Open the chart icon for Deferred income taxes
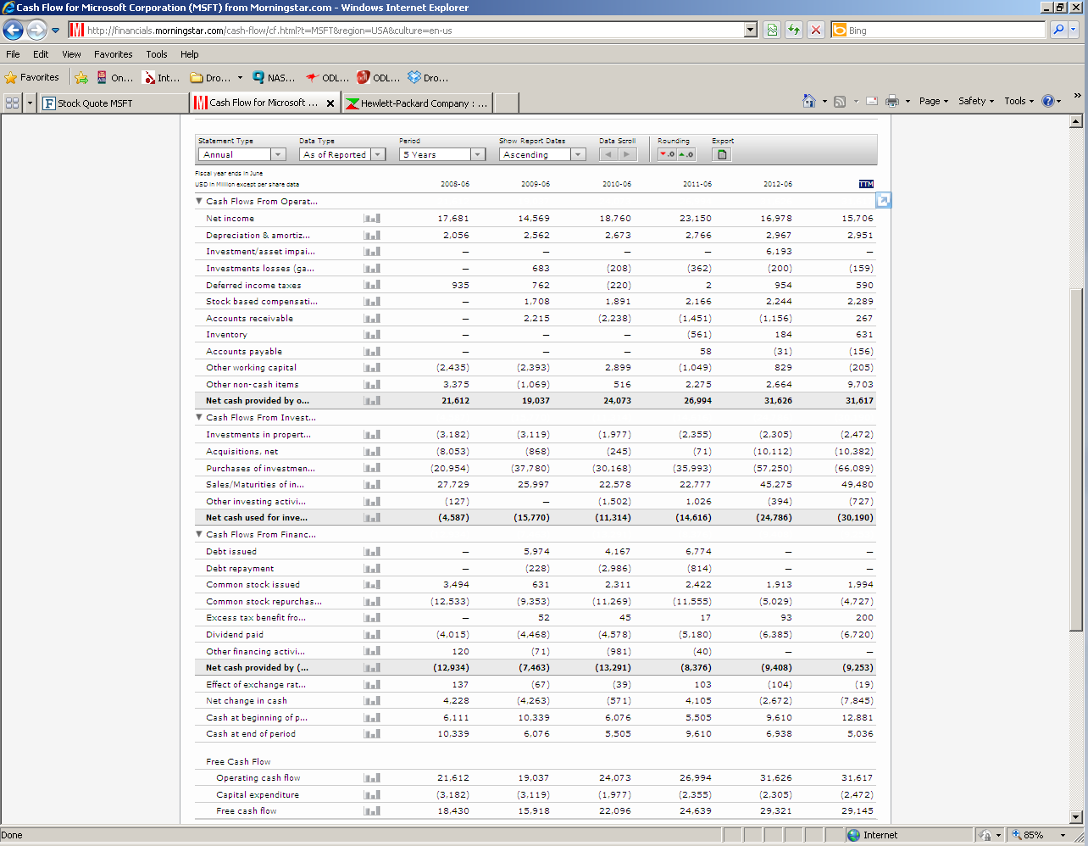The height and width of the screenshot is (846, 1088). (372, 285)
